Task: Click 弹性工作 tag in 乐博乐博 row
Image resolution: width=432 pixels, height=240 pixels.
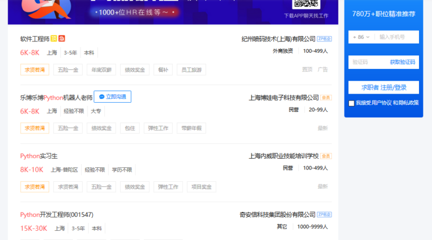Action: (158, 128)
